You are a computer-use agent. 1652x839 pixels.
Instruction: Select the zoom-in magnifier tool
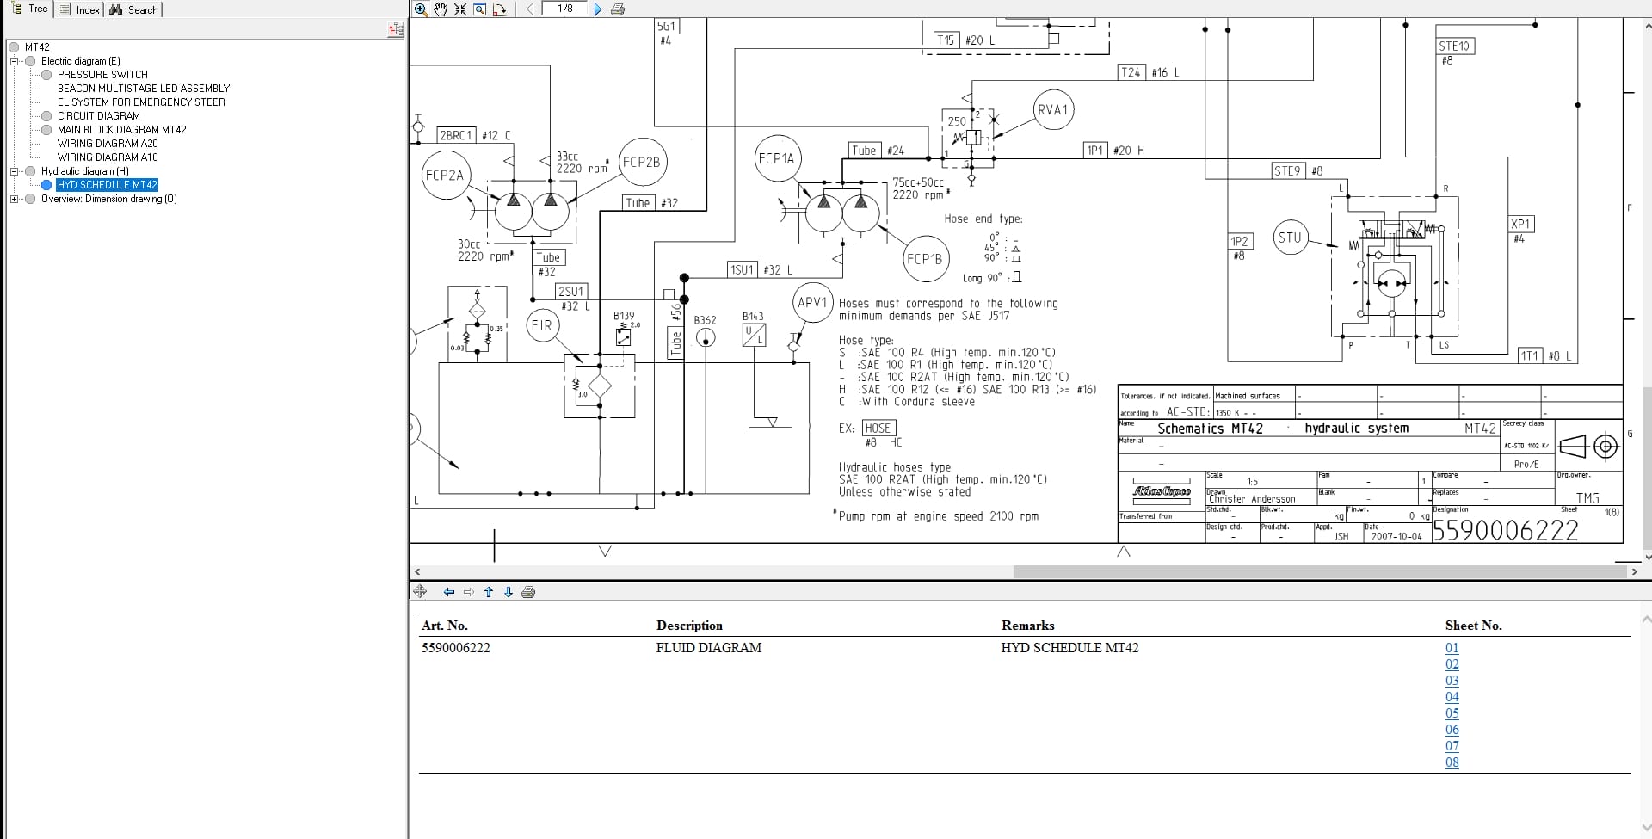421,9
